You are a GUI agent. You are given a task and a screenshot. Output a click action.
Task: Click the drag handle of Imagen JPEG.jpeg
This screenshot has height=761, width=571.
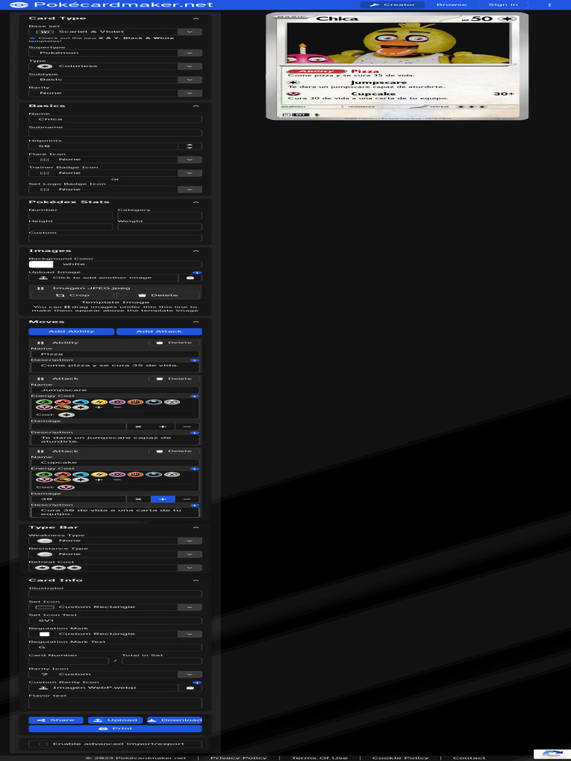[x=41, y=288]
